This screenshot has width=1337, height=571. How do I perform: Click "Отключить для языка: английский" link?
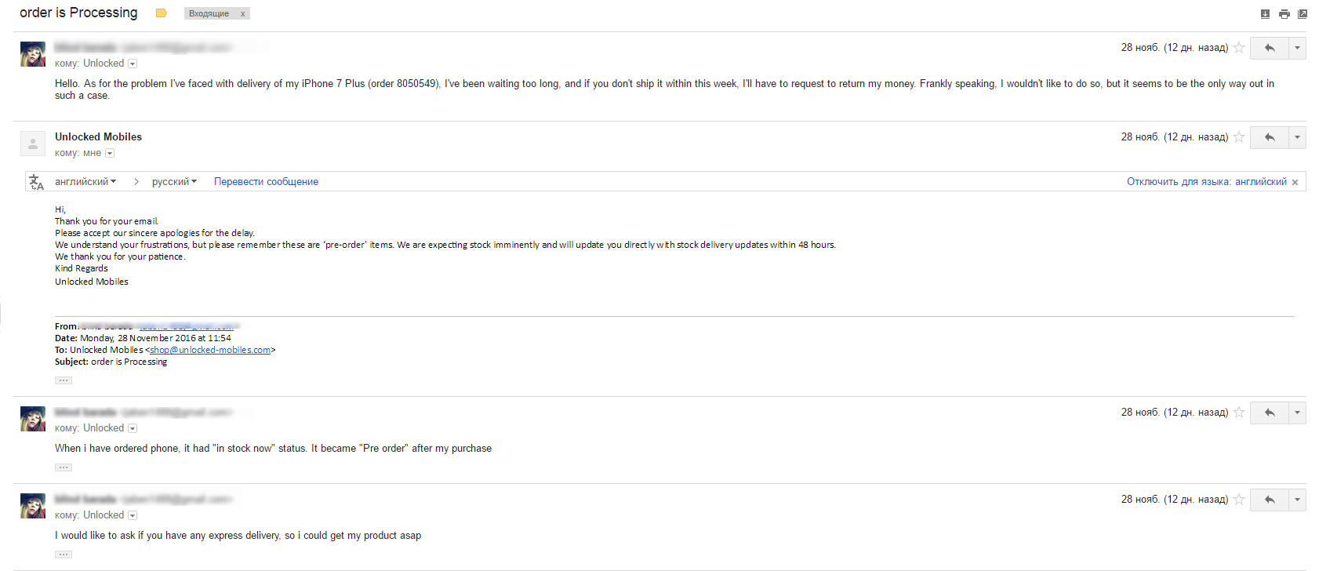[1207, 182]
